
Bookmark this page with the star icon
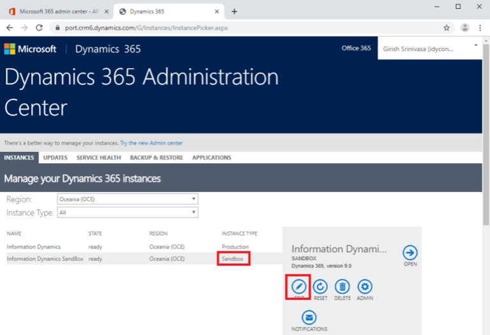[x=447, y=28]
